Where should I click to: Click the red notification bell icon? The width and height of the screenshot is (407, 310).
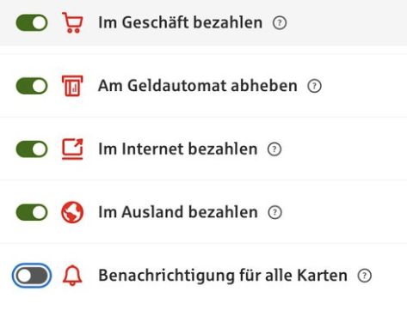click(72, 276)
